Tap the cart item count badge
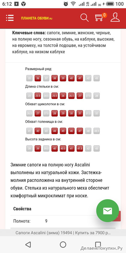126x253 pixels. 105,15
